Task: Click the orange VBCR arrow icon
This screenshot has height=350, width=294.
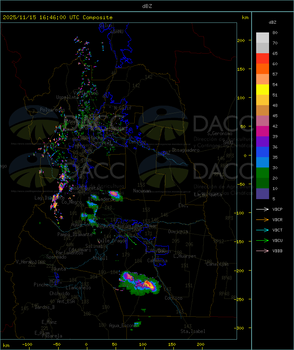Action: (x=262, y=219)
